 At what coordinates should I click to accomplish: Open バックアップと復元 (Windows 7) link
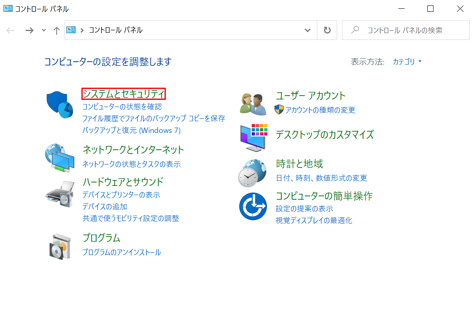[x=131, y=130]
